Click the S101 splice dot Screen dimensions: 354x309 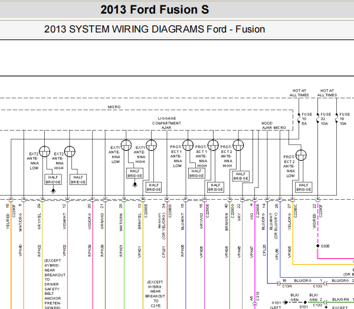point(305,303)
